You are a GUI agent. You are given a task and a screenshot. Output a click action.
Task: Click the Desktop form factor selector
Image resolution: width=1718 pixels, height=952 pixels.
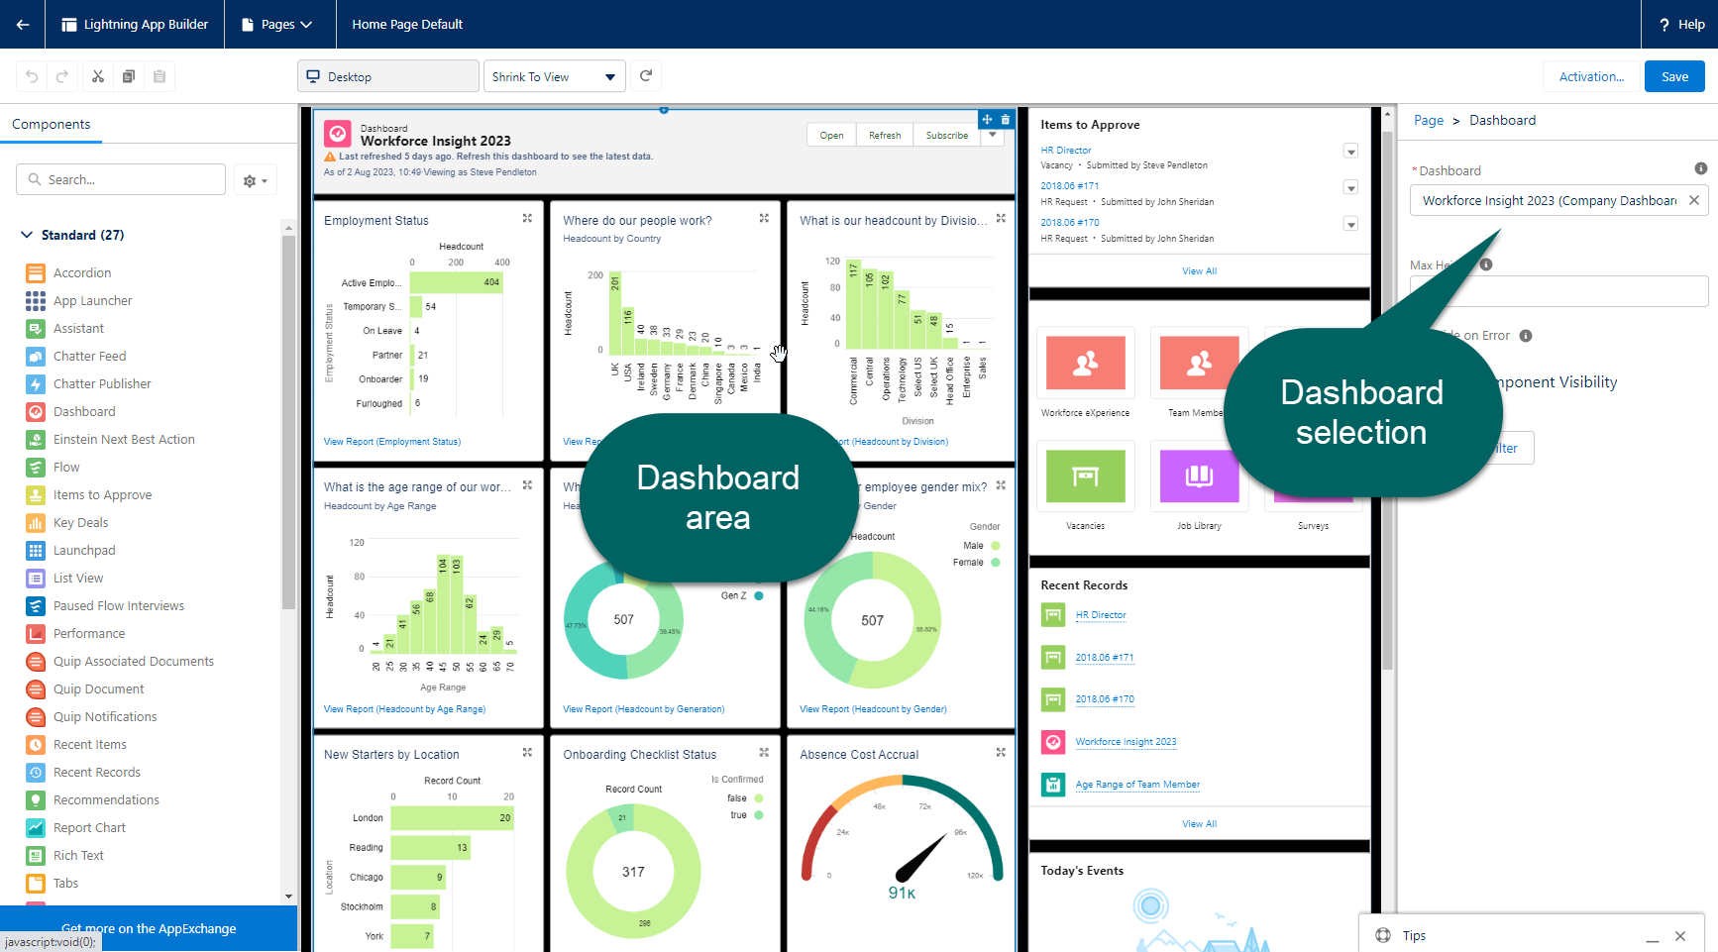(x=387, y=76)
